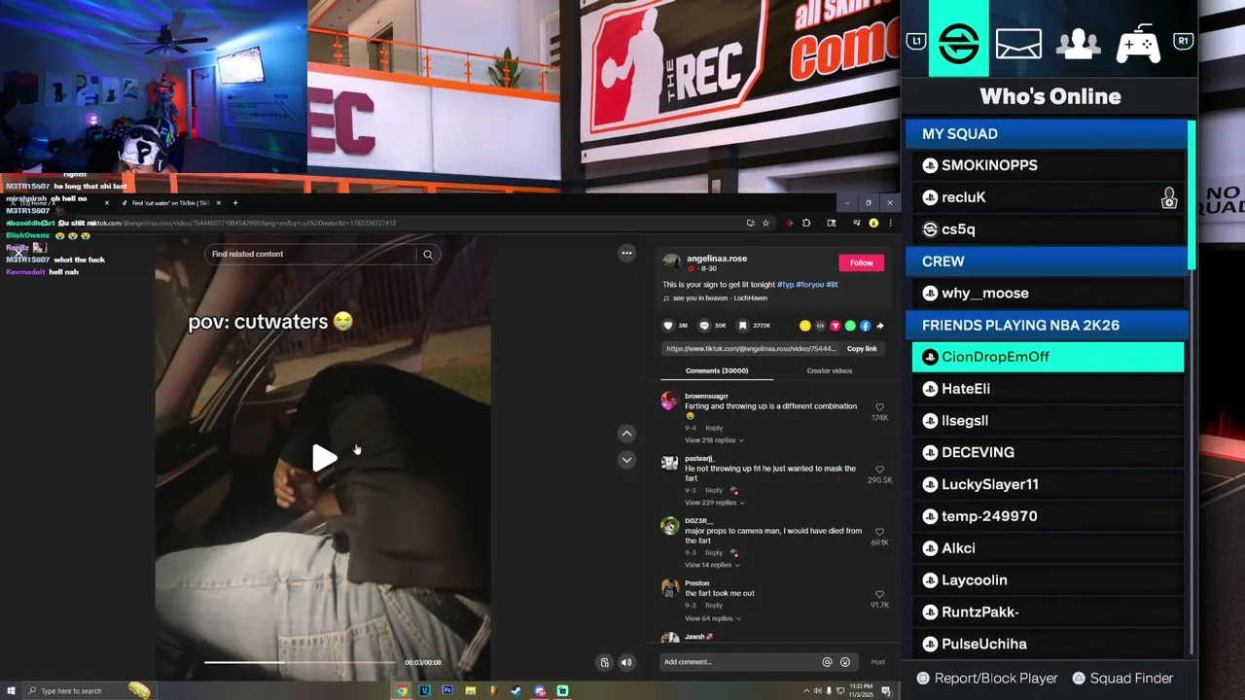Viewport: 1245px width, 700px height.
Task: Expand View 218 replies
Action: pos(713,440)
